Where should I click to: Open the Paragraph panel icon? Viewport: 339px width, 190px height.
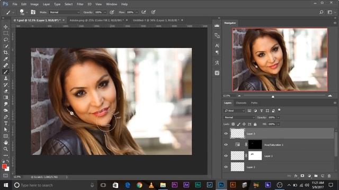[217, 52]
